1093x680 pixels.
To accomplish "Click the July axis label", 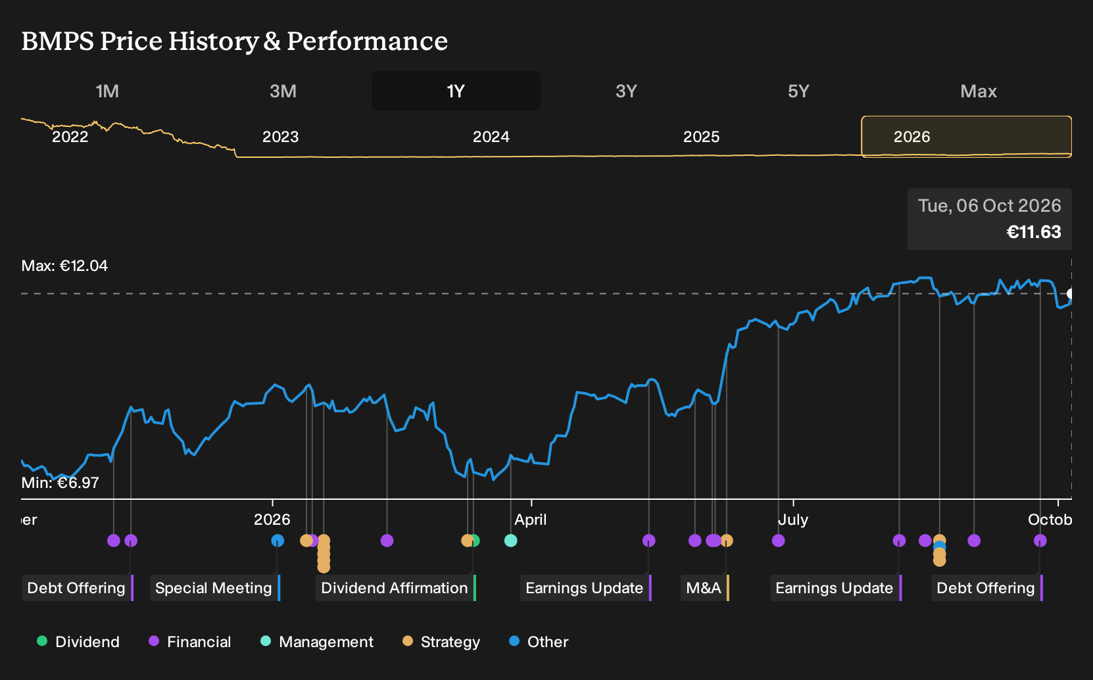I will coord(793,520).
